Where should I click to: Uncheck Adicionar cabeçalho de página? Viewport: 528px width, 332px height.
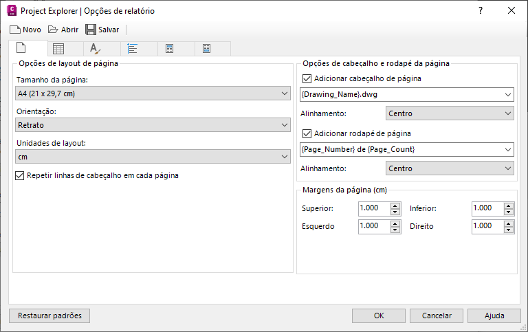[x=307, y=78]
